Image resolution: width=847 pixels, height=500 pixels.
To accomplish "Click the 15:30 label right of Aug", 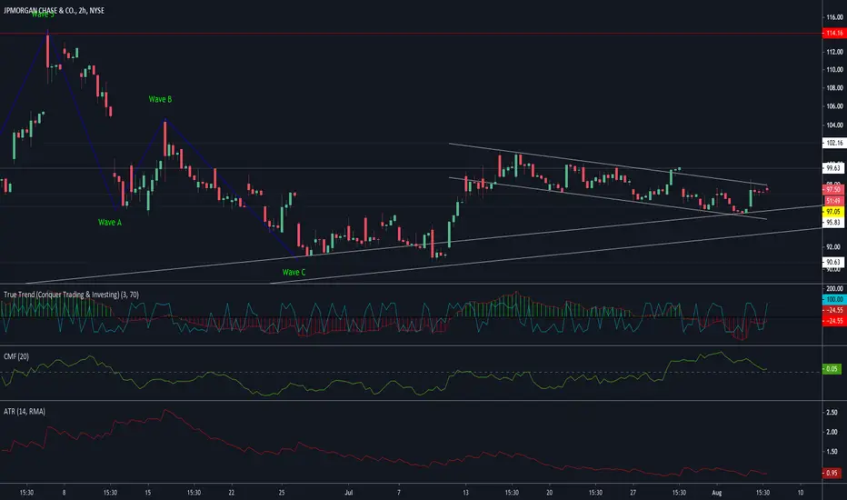I will pyautogui.click(x=762, y=493).
